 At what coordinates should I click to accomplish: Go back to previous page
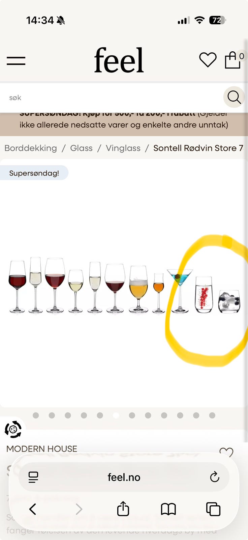point(33,509)
